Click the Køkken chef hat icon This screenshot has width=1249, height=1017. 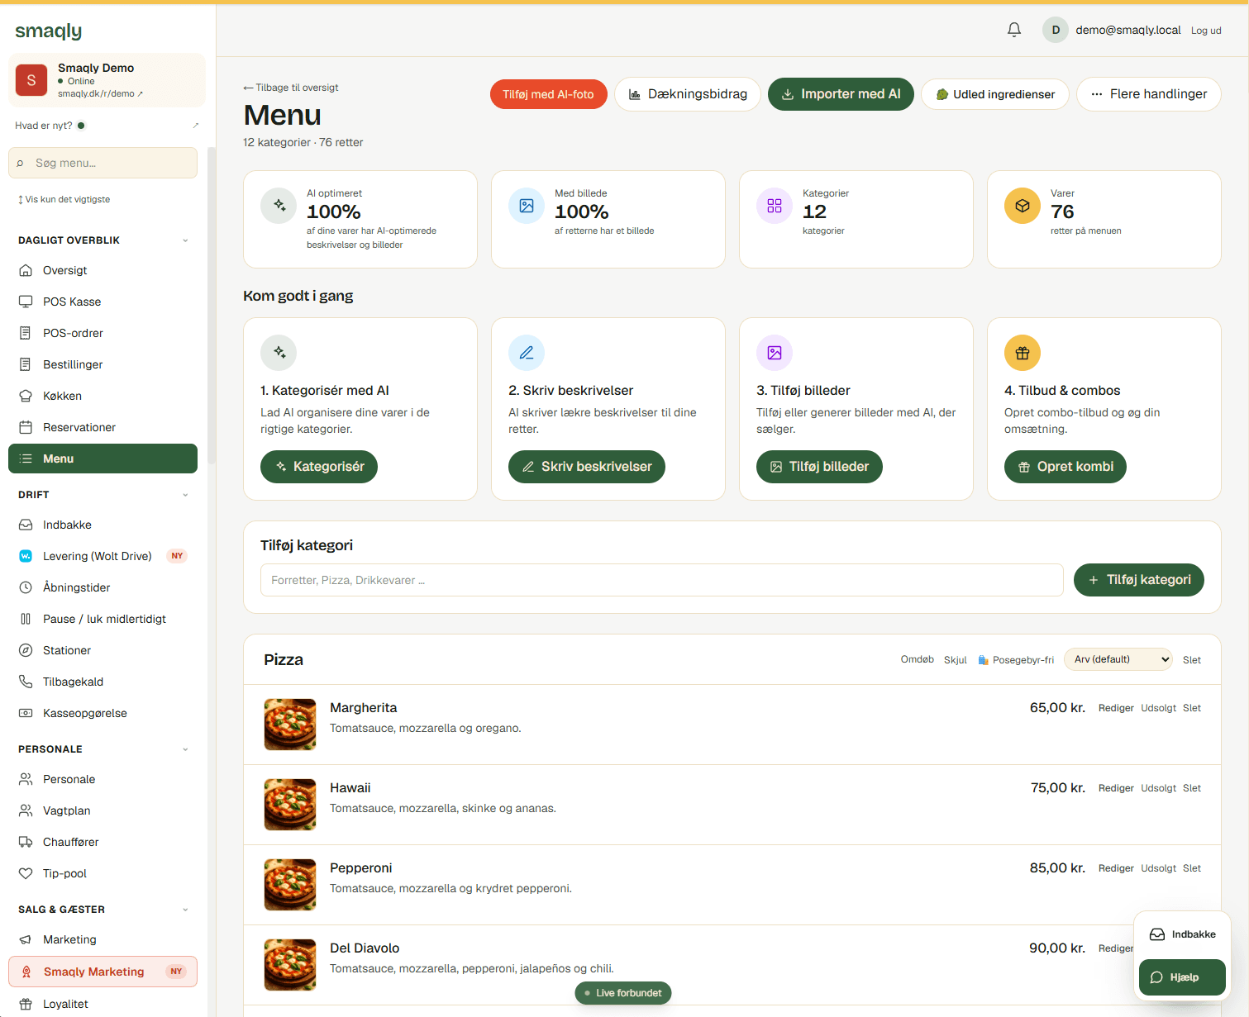(26, 396)
